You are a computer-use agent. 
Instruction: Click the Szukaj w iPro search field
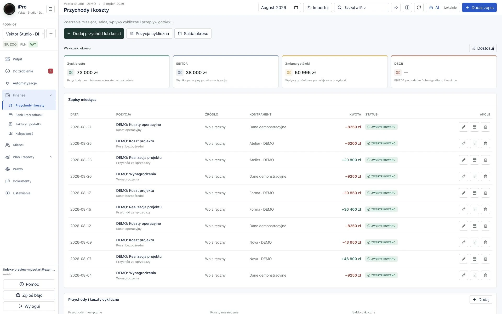tap(362, 8)
